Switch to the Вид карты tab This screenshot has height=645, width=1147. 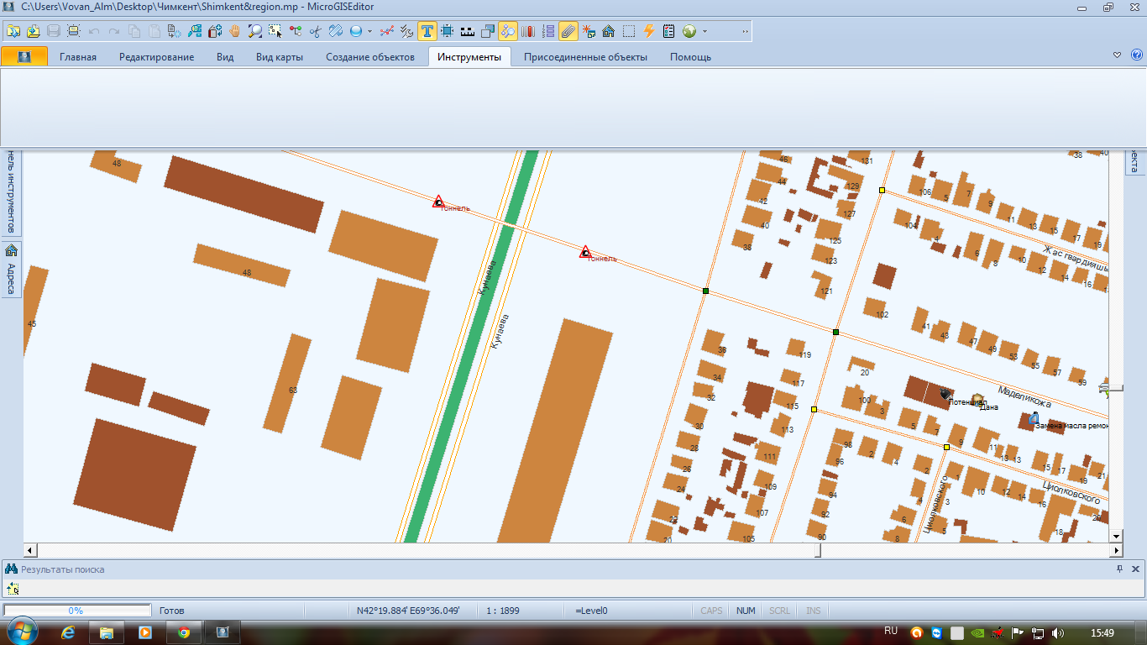click(279, 57)
